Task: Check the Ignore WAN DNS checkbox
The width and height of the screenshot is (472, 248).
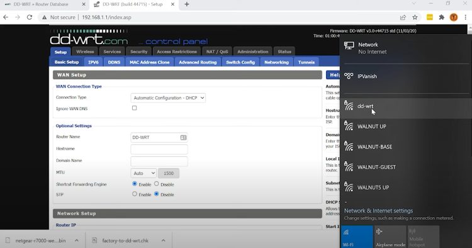Action: coord(134,108)
